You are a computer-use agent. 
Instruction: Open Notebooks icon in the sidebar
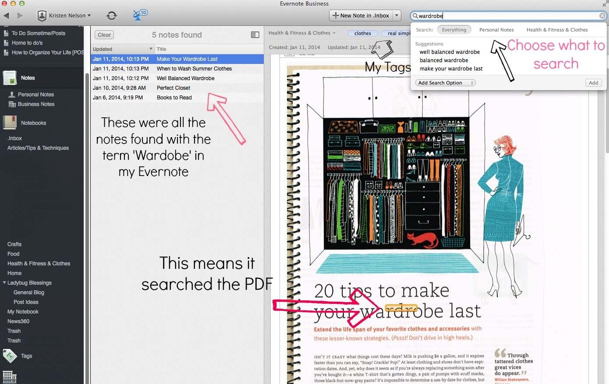click(x=10, y=123)
